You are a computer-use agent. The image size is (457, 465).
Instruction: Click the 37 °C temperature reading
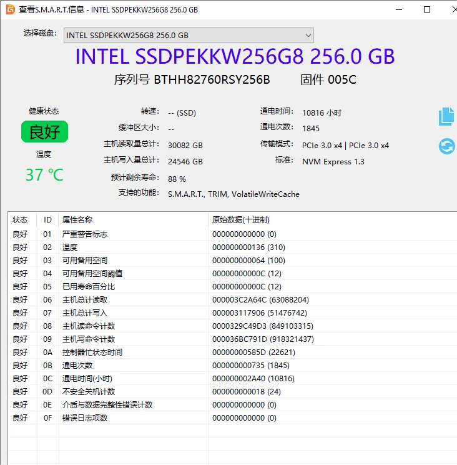click(44, 175)
